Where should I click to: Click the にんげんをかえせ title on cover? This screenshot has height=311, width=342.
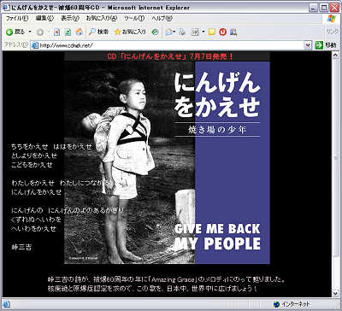[217, 95]
